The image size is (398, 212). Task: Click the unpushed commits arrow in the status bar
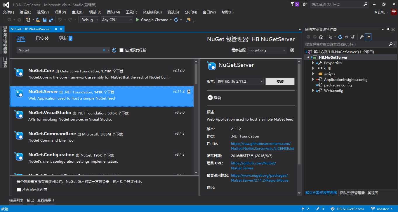click(x=303, y=209)
